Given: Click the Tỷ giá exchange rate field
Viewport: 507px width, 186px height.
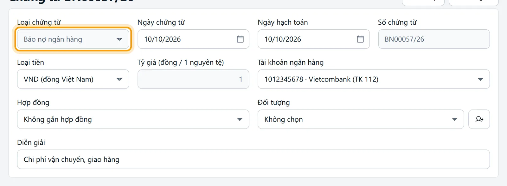Looking at the screenshot, I should [193, 79].
